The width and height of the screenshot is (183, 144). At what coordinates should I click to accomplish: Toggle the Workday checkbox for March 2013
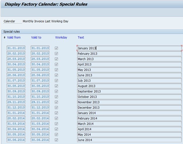pos(56,59)
